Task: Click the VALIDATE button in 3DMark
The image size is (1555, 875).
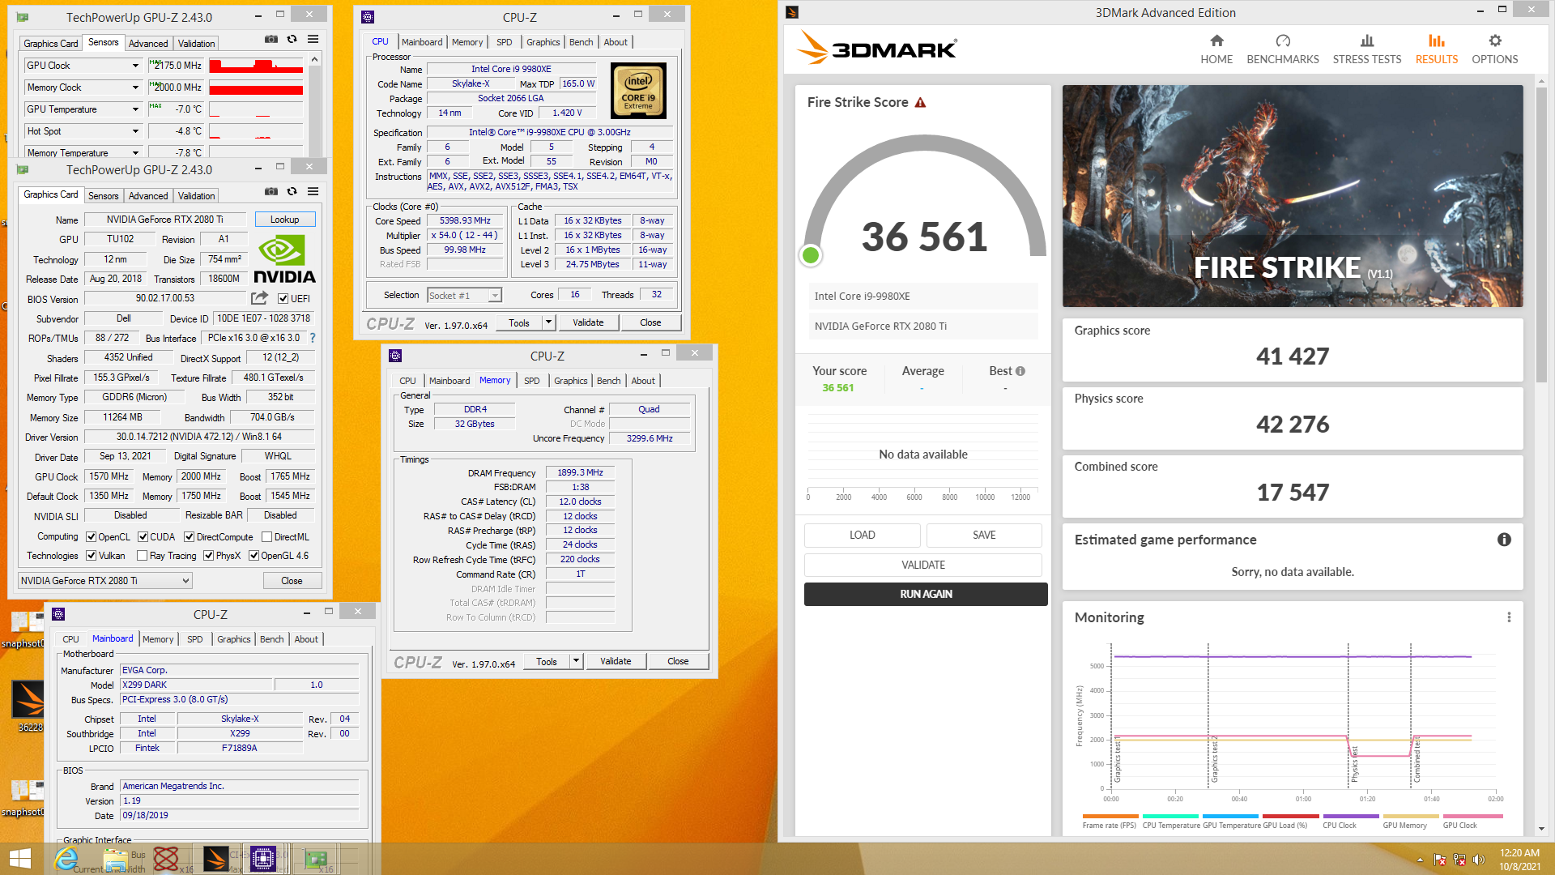Action: coord(923,565)
